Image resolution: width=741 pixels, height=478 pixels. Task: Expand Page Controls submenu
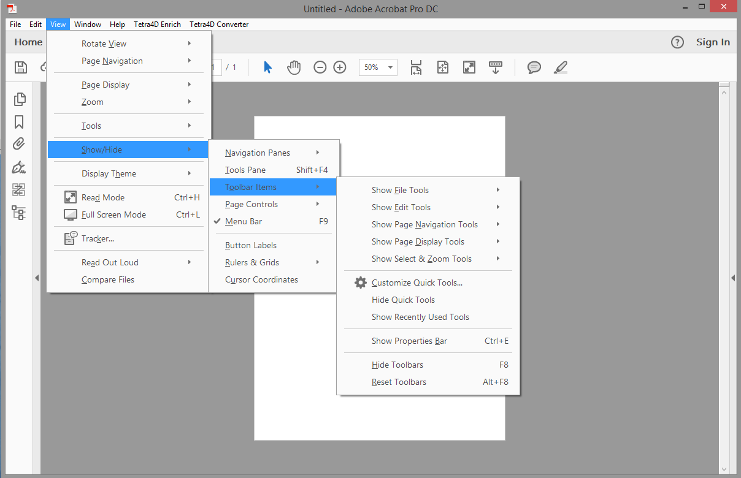pyautogui.click(x=272, y=204)
